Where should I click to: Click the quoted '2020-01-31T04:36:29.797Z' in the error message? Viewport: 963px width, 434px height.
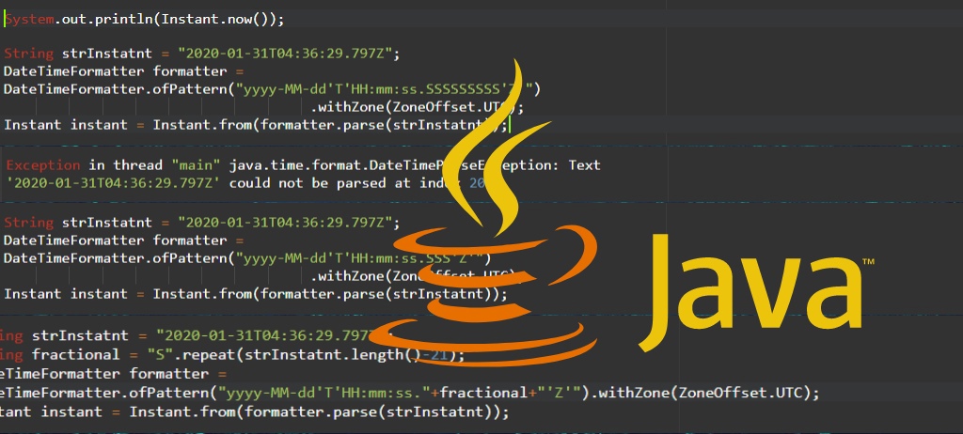pos(113,183)
